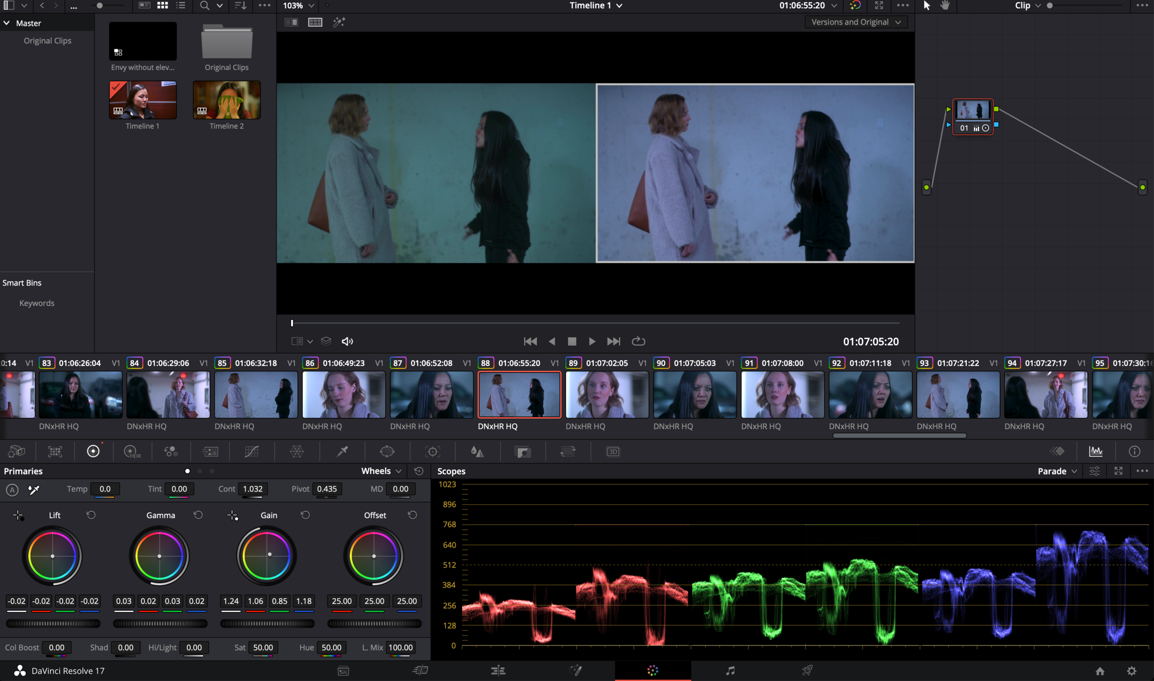Screen dimensions: 1154x681
Task: Click the Lift master wheel slider
Action: point(53,623)
